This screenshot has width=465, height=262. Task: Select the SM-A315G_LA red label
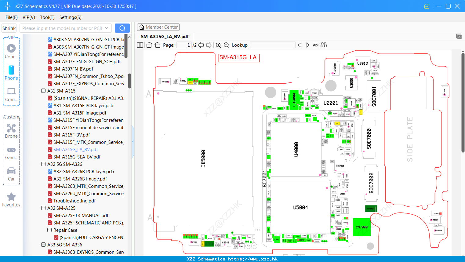point(239,57)
